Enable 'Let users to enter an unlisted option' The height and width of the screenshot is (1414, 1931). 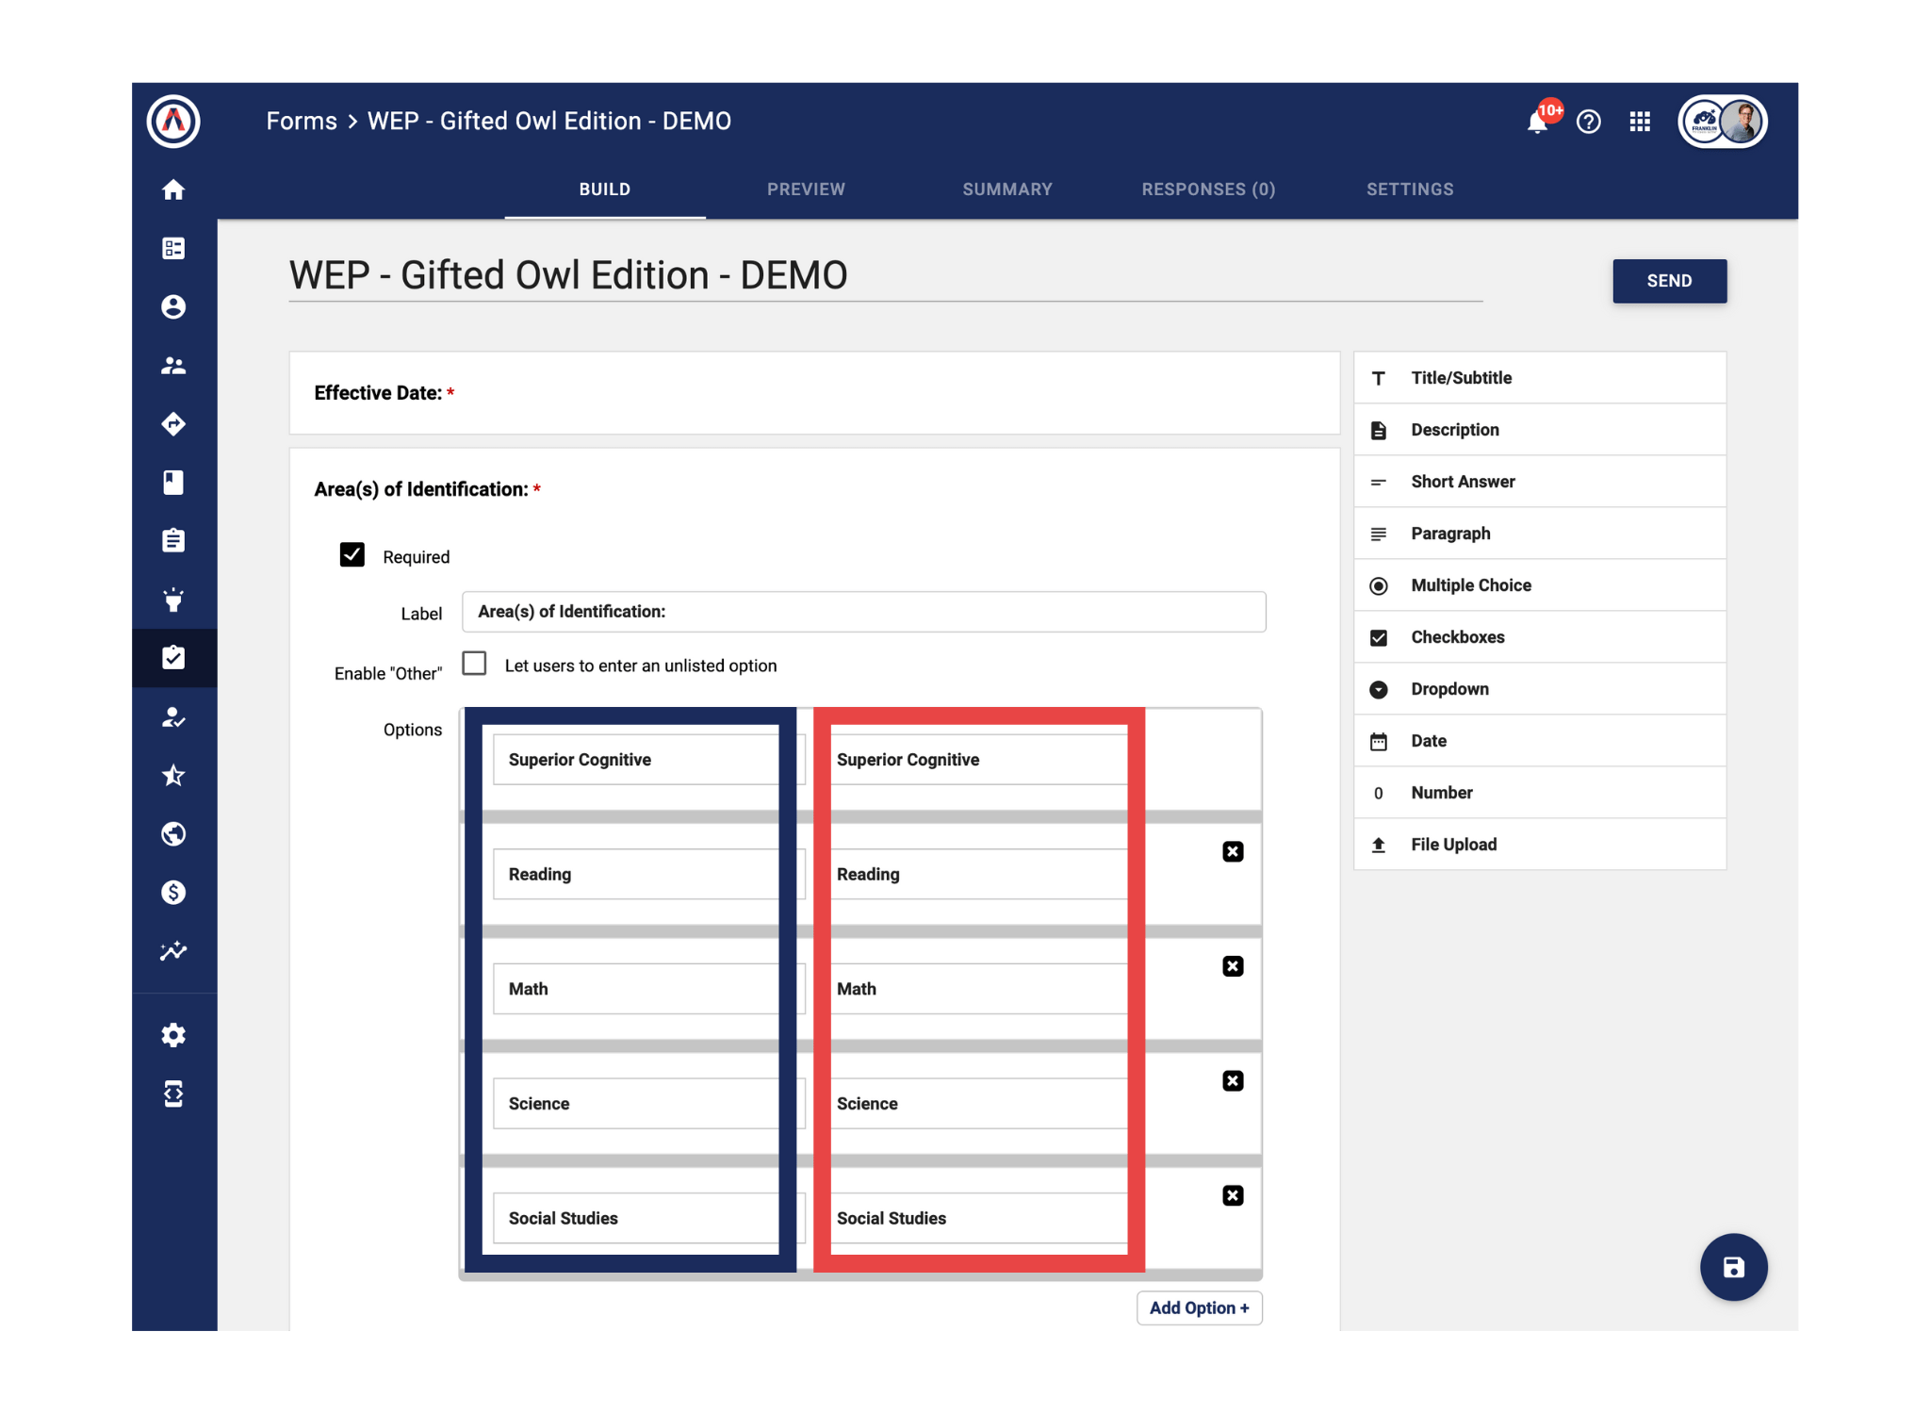[474, 664]
